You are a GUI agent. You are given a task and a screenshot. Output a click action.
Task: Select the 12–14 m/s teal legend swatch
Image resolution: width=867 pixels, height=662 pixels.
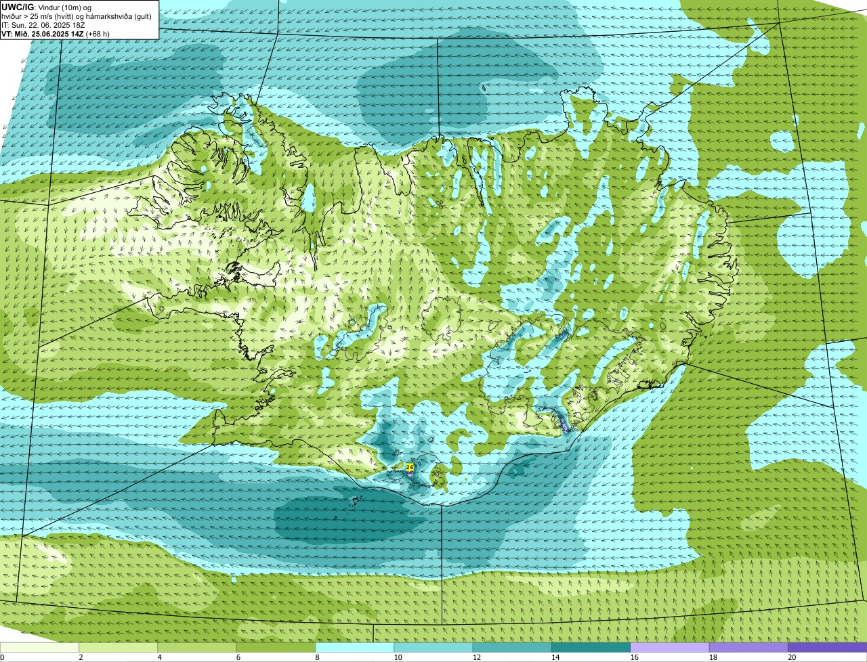coord(512,647)
